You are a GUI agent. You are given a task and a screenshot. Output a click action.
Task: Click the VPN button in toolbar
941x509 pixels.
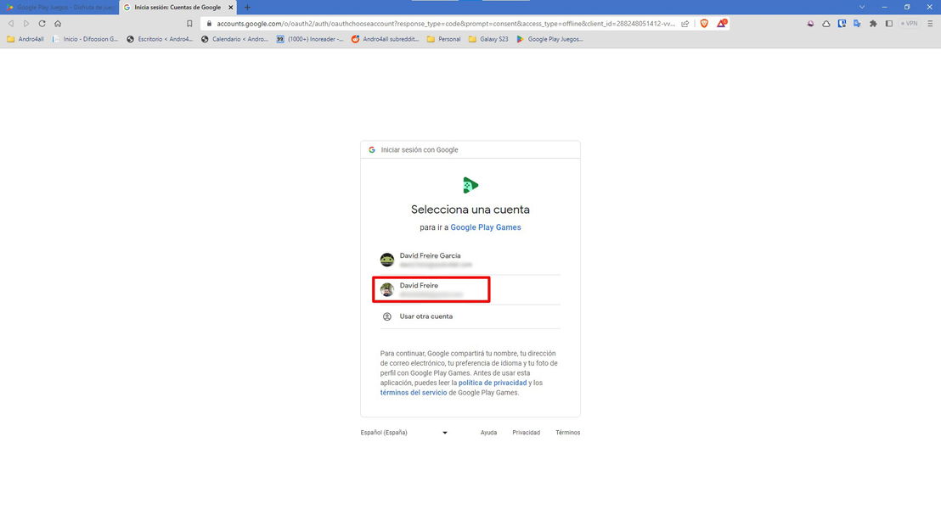click(910, 24)
